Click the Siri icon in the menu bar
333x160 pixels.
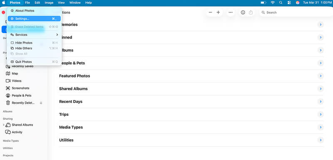pyautogui.click(x=298, y=3)
